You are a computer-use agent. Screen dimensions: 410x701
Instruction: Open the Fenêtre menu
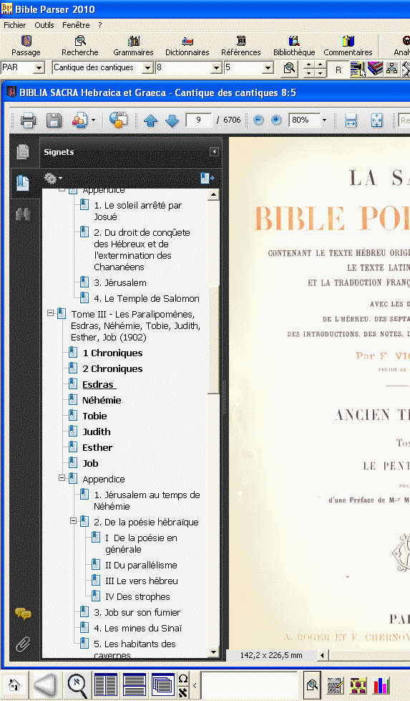tap(76, 25)
